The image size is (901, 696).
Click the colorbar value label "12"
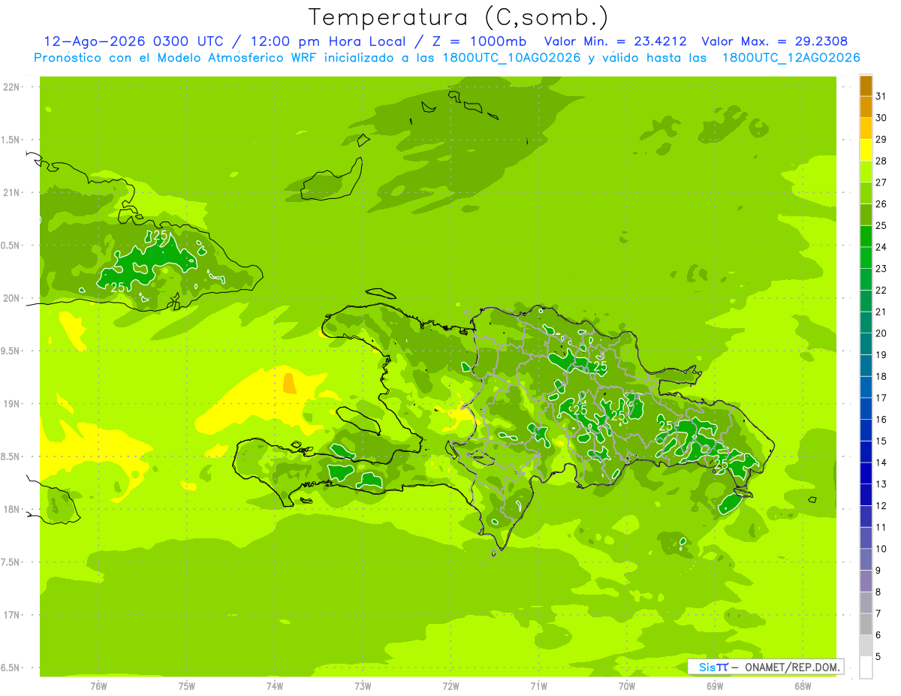click(x=881, y=506)
